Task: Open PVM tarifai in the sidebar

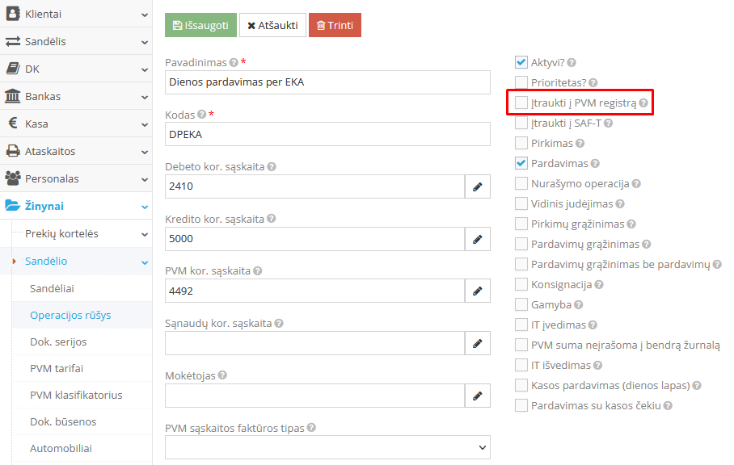Action: tap(57, 368)
